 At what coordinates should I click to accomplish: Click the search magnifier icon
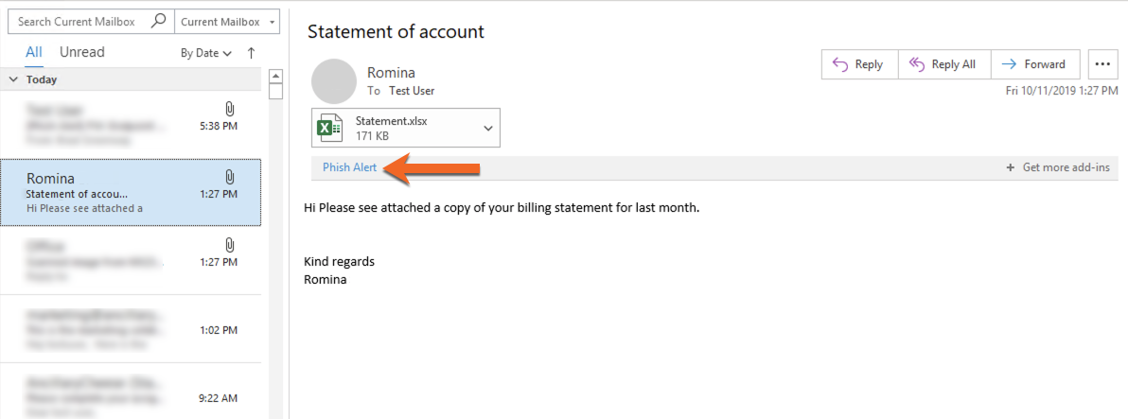(x=158, y=22)
